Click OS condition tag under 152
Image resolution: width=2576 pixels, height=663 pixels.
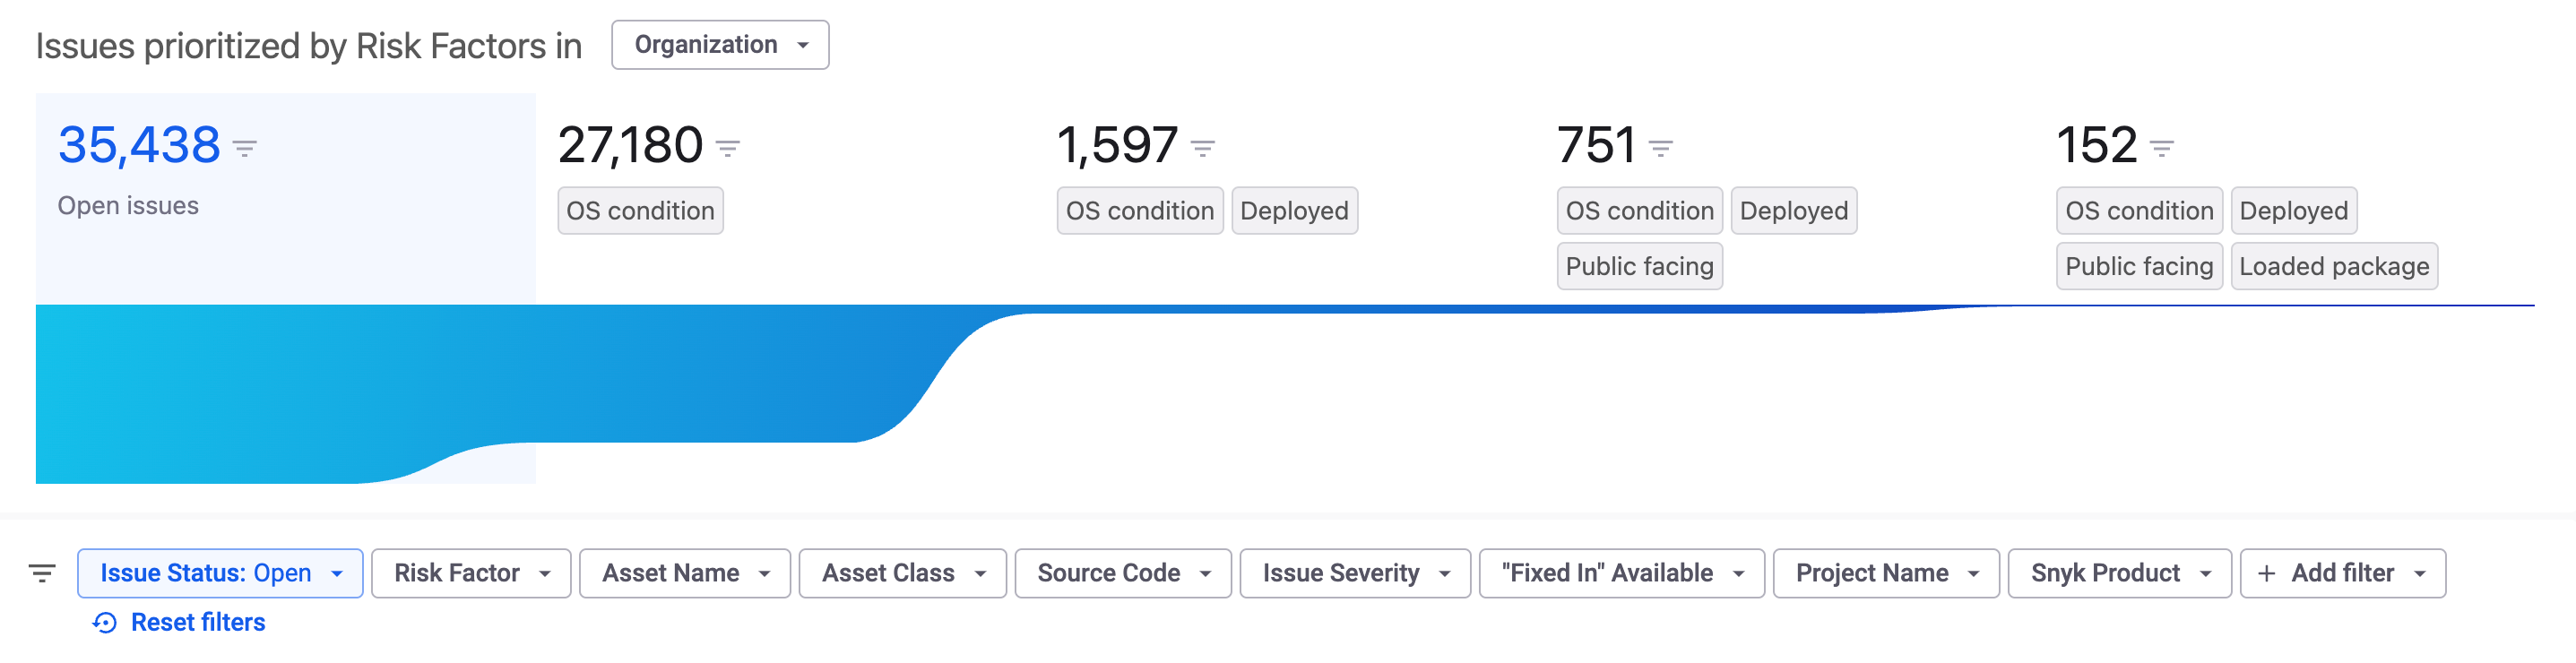2139,211
